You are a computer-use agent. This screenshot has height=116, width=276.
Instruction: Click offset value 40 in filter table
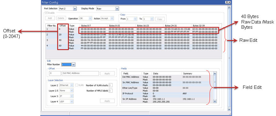[60, 40]
